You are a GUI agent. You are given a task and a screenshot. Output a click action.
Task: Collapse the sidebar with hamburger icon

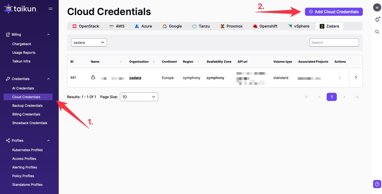coord(51,9)
